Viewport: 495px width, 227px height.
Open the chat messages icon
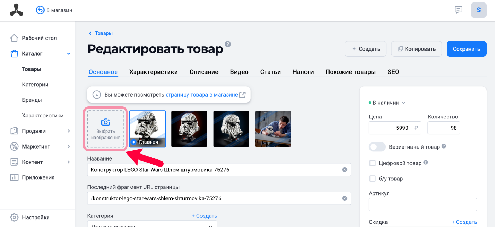[459, 10]
